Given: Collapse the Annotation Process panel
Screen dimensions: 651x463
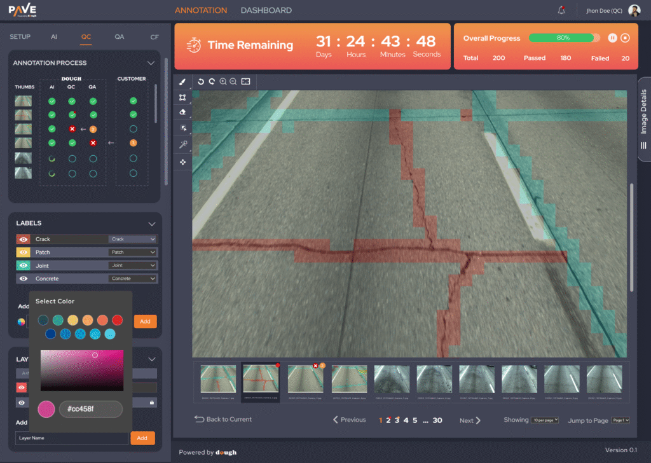Looking at the screenshot, I should pos(151,63).
